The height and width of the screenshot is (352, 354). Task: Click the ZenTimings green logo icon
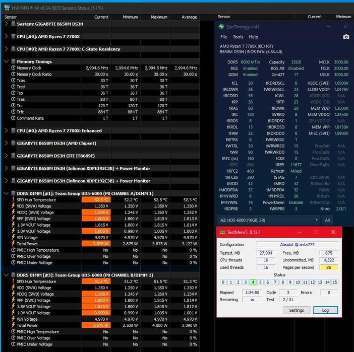pos(221,27)
